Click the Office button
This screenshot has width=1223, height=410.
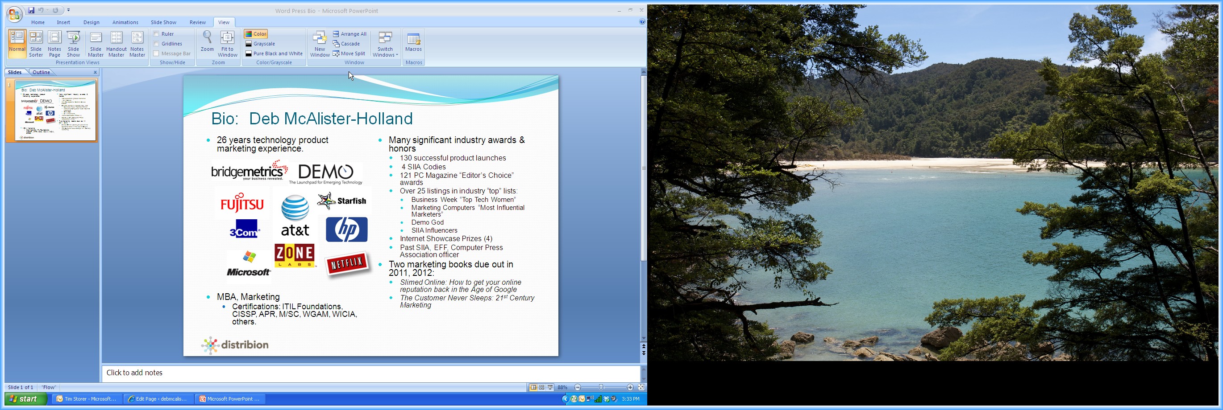14,14
